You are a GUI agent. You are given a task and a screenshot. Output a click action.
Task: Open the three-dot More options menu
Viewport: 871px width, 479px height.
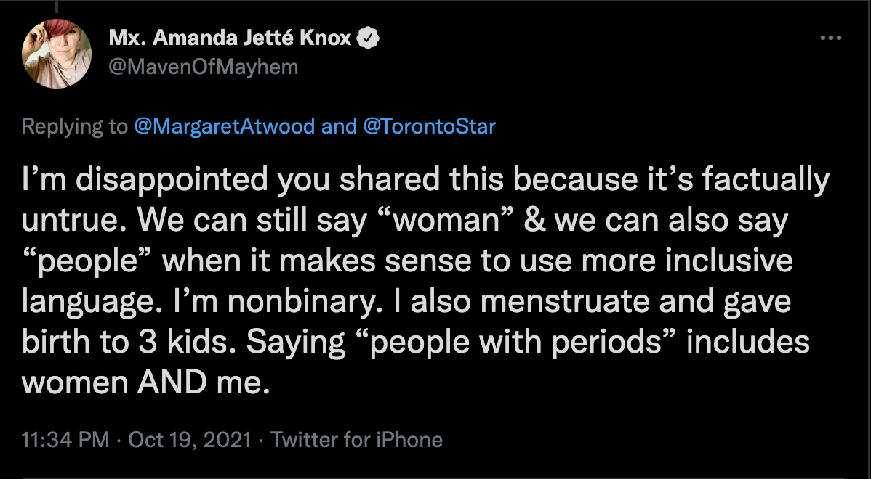[x=830, y=38]
